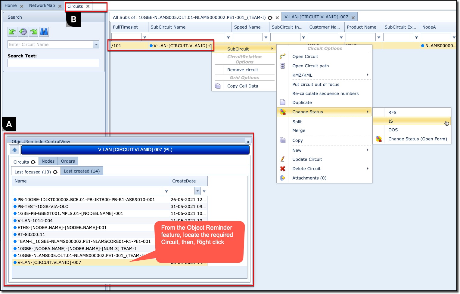Click the refresh icon on All Subs tab
The height and width of the screenshot is (294, 460).
[270, 18]
